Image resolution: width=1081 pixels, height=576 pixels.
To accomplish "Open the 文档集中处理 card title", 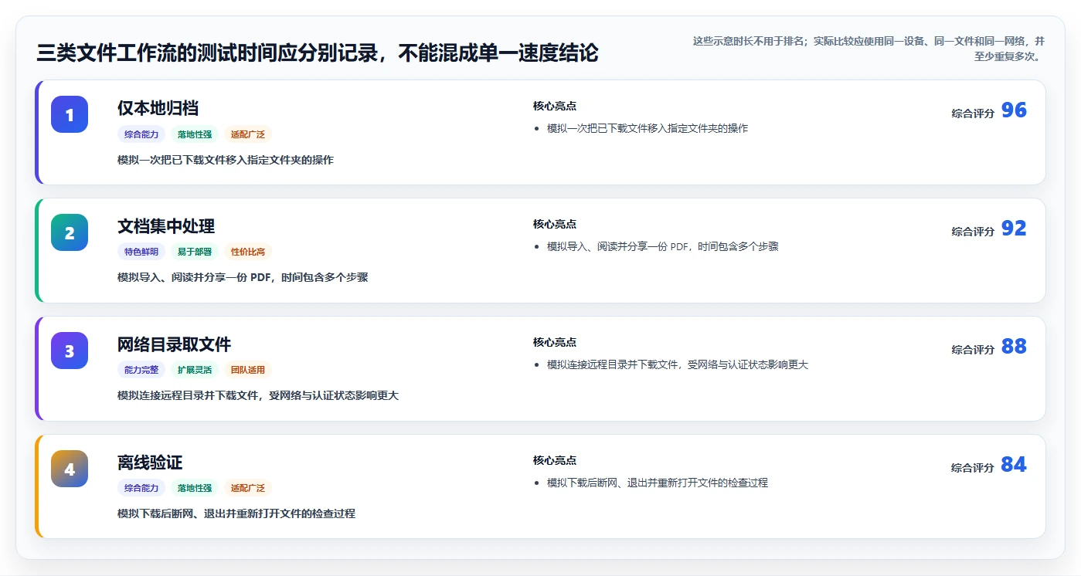I will (x=166, y=226).
